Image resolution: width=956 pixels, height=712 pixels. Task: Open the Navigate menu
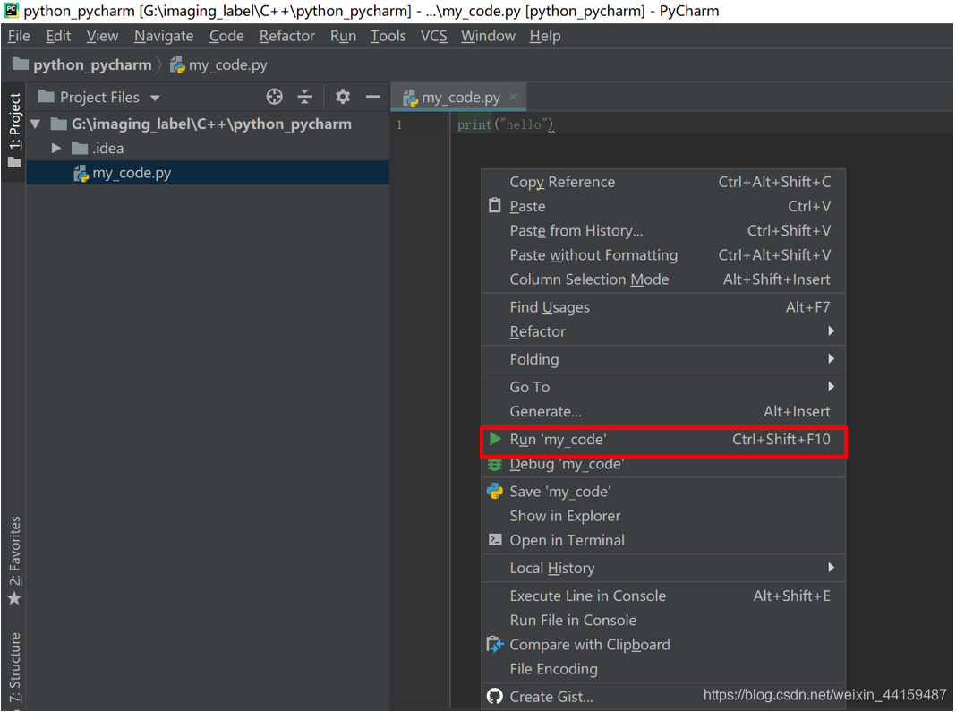click(x=164, y=36)
